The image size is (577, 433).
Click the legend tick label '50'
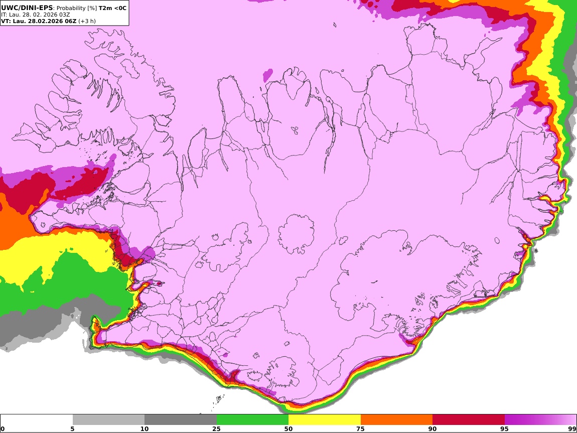point(288,429)
